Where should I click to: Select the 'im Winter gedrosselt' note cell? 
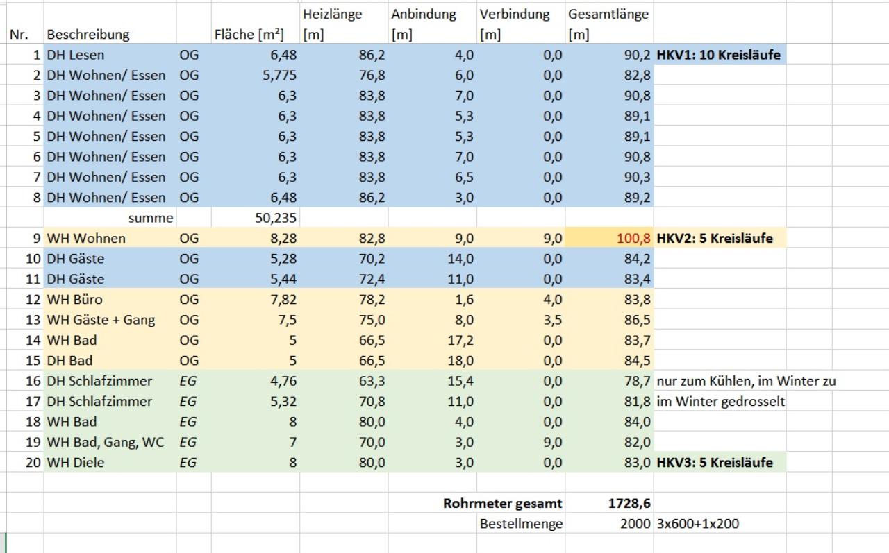720,401
